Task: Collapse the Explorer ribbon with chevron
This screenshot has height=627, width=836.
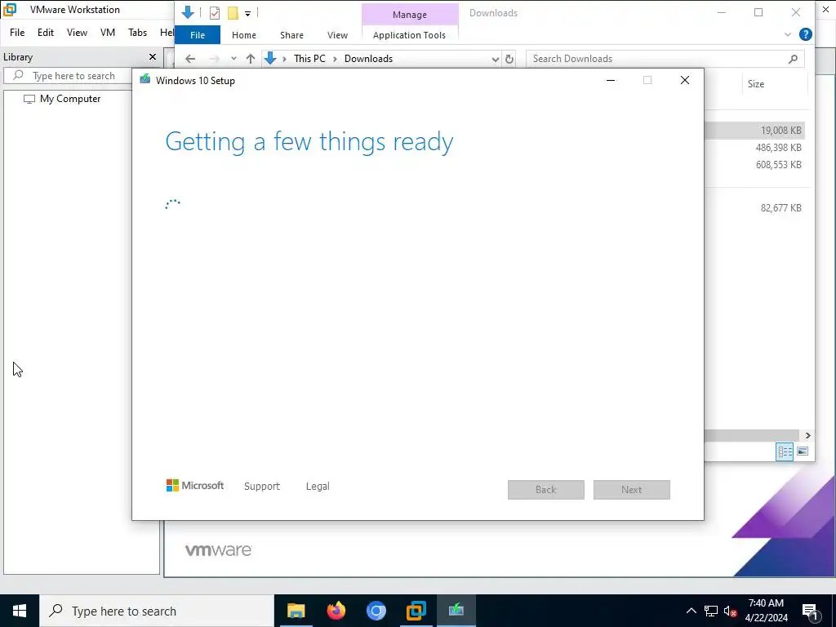Action: (x=788, y=34)
